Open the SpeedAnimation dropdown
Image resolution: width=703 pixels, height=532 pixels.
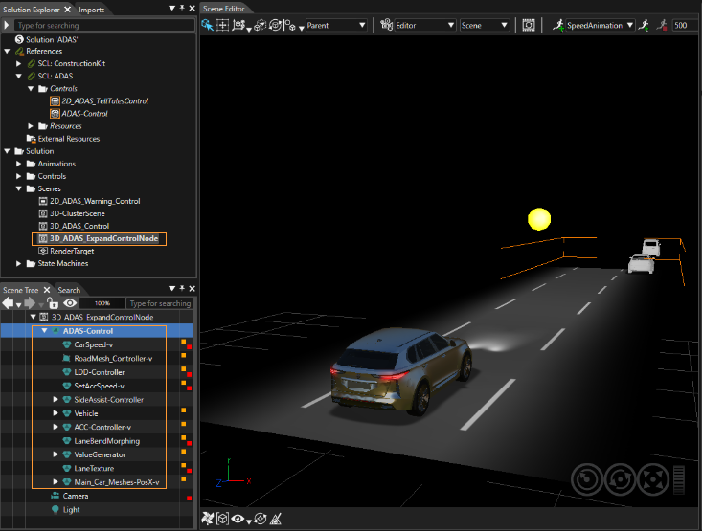[x=600, y=26]
